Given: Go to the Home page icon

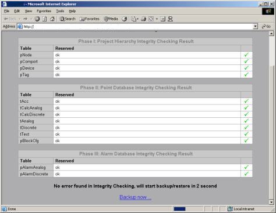Looking at the screenshot, I should click(52, 19).
